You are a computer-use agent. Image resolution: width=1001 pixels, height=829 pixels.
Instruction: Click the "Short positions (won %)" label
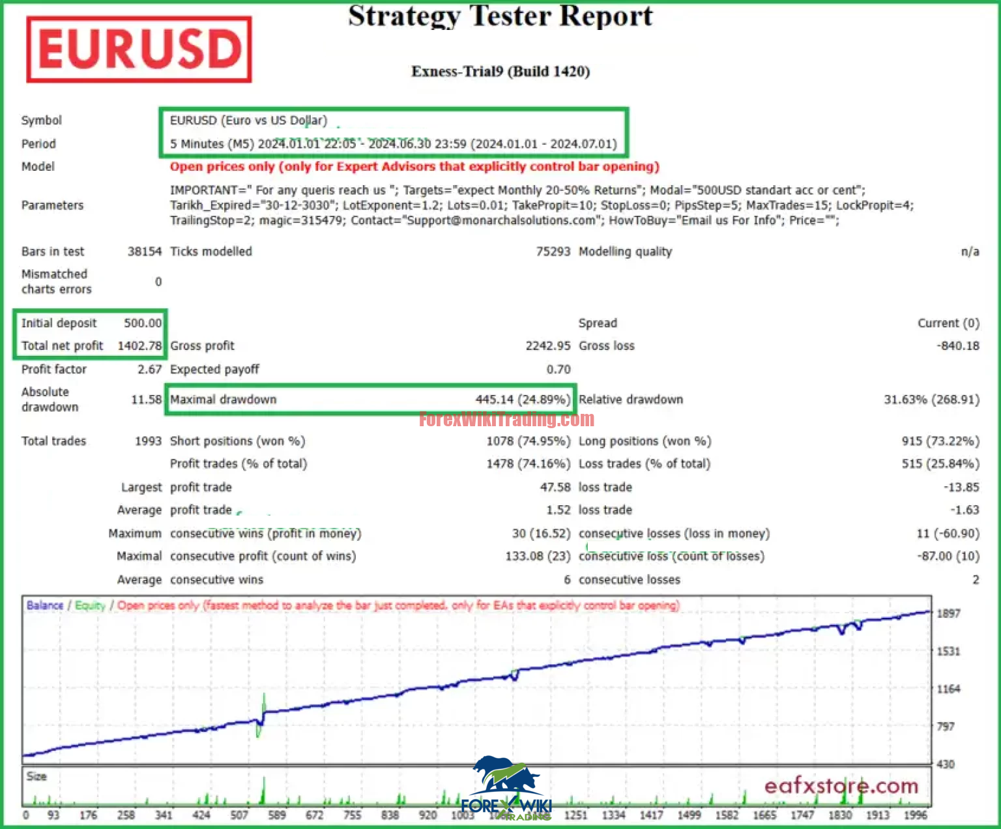tap(237, 441)
